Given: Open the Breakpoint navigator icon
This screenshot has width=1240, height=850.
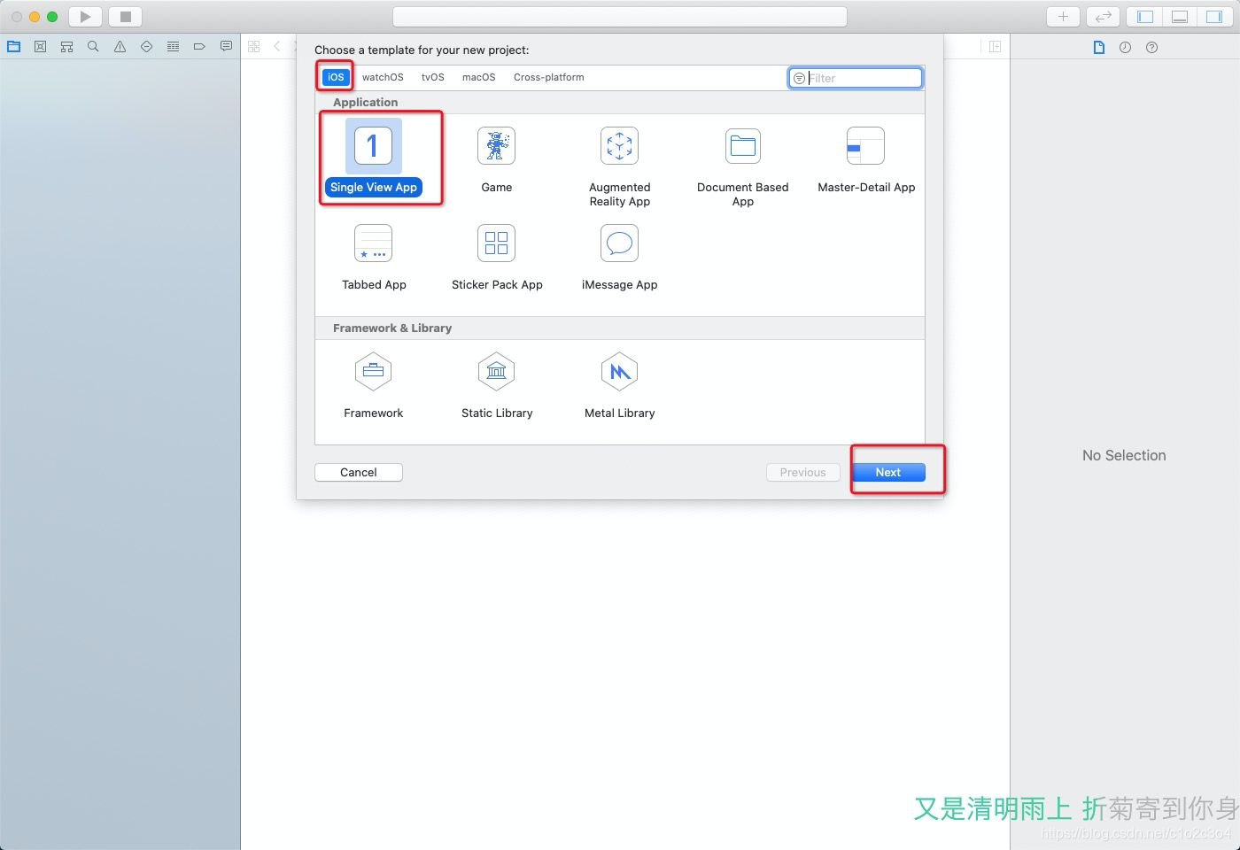Looking at the screenshot, I should pos(199,47).
